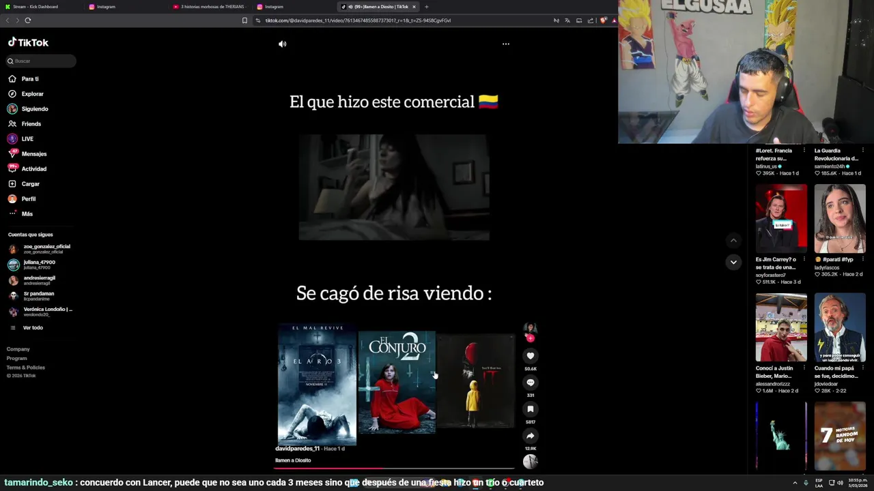Click the translate page icon in address bar
874x491 pixels.
567,20
